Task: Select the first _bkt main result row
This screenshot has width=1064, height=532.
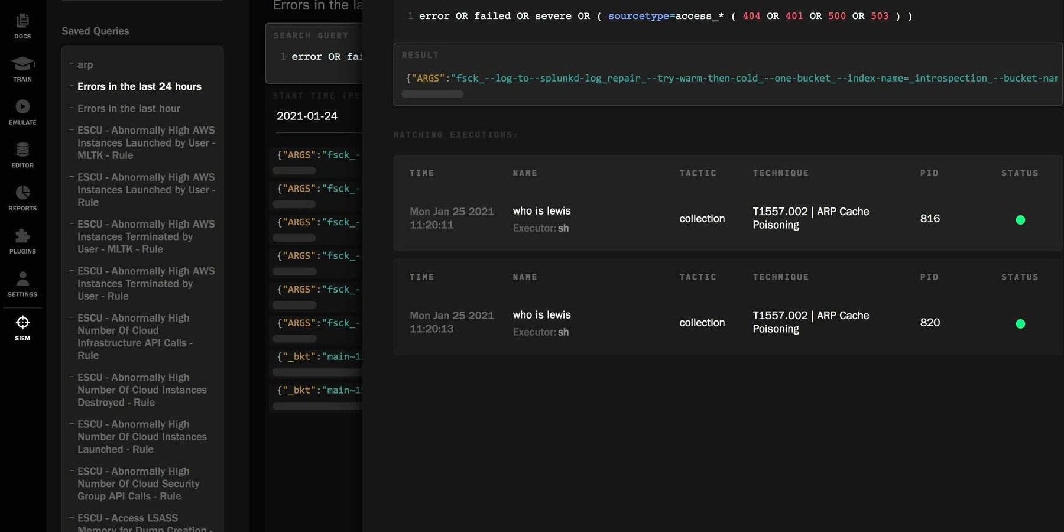Action: pos(319,356)
